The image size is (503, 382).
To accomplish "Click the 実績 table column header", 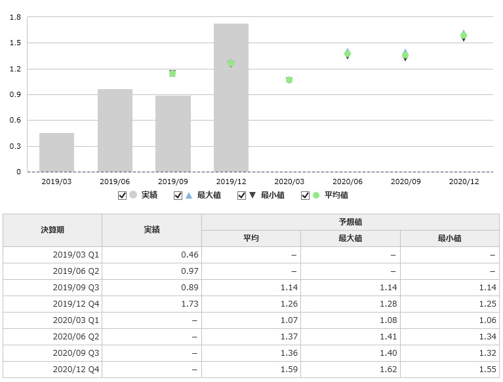I will (x=151, y=230).
